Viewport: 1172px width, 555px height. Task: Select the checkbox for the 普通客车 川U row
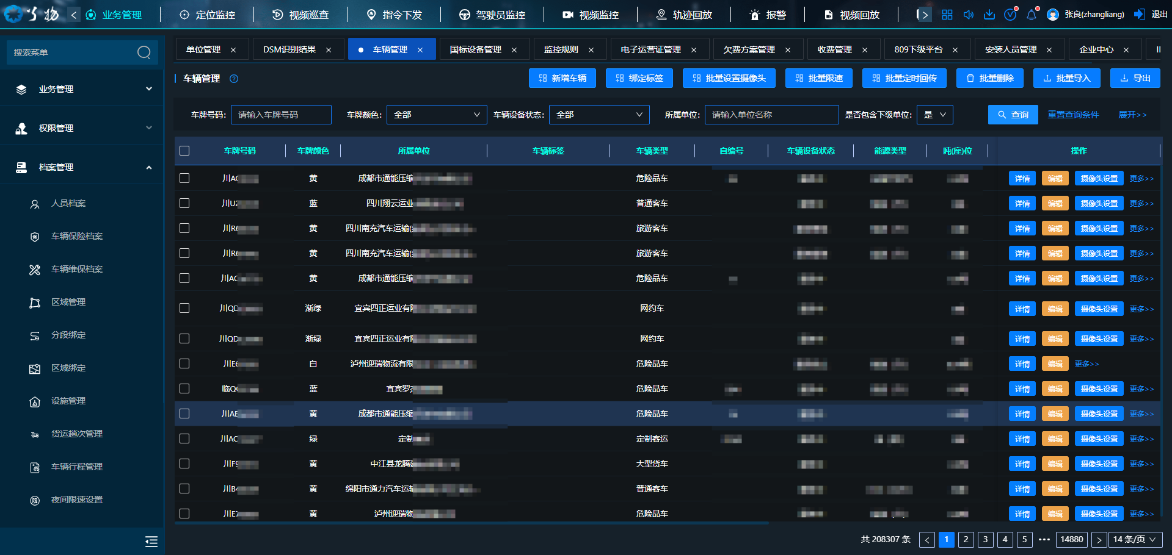(x=184, y=203)
